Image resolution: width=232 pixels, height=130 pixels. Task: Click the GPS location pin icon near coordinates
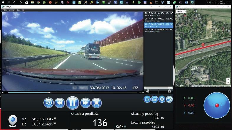pos(13,121)
